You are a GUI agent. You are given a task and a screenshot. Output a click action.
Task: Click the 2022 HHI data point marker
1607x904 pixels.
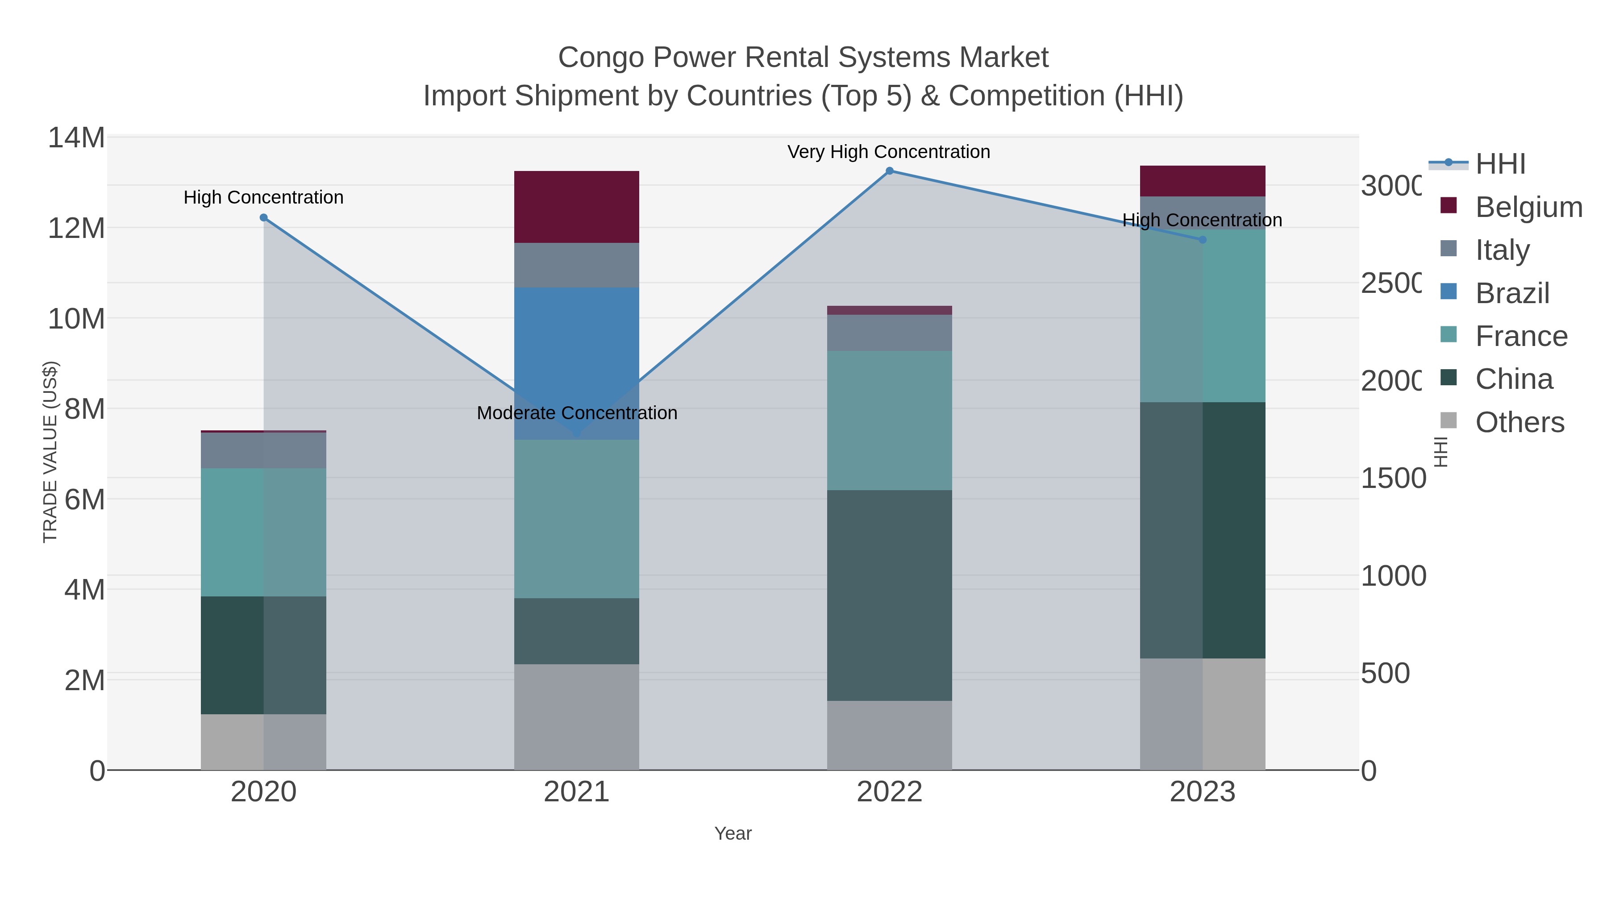pyautogui.click(x=890, y=171)
